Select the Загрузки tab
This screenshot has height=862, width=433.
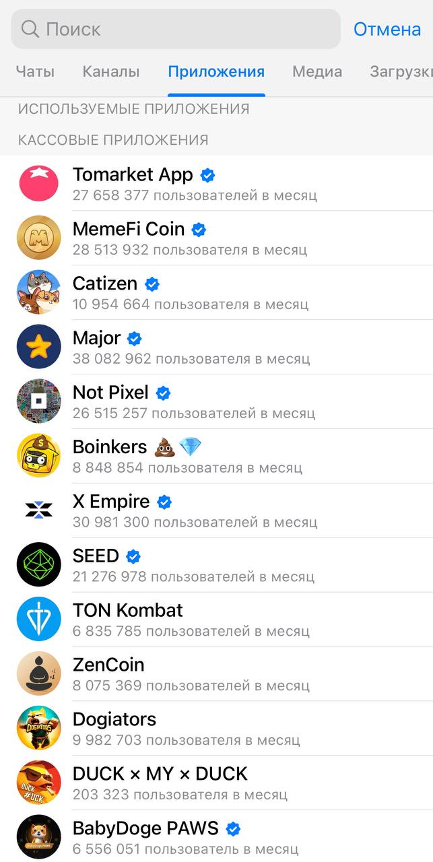[401, 71]
